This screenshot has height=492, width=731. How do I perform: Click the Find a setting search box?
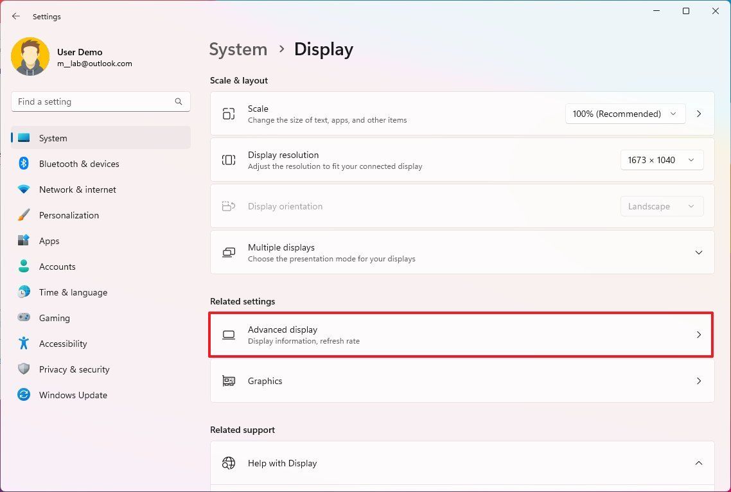pos(100,101)
